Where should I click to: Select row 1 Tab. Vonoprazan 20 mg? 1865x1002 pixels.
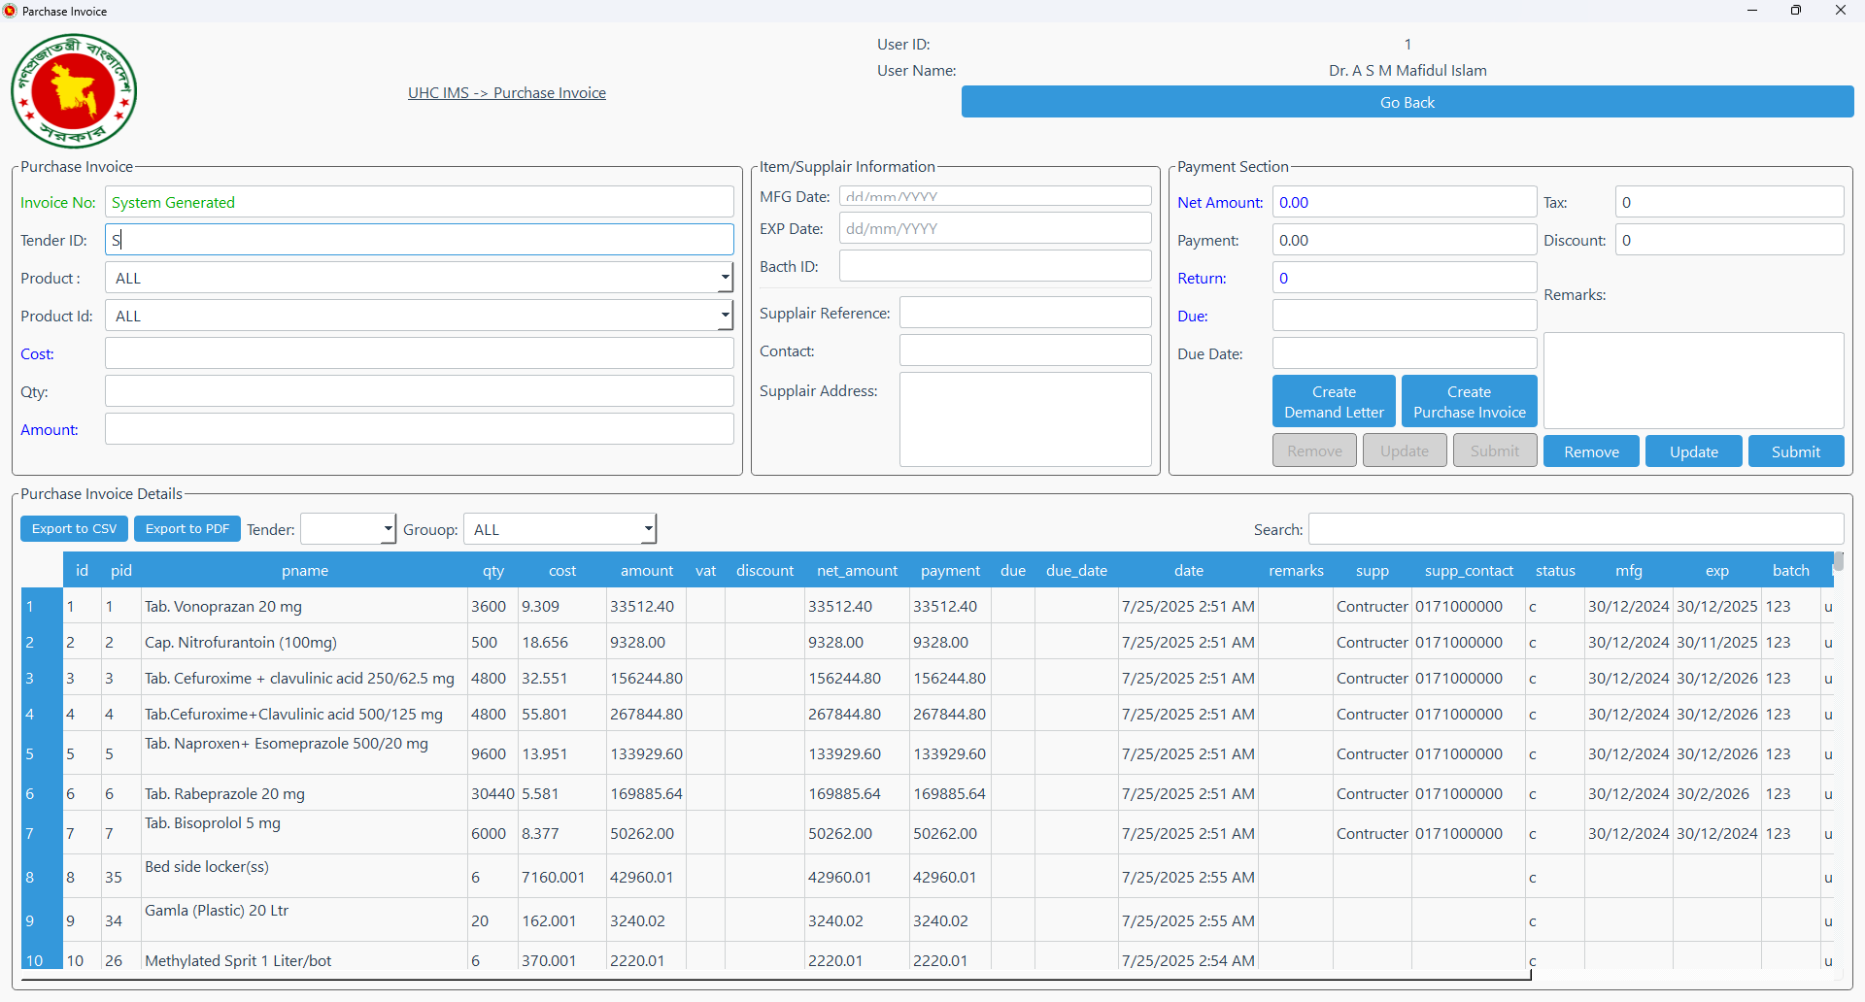(x=223, y=607)
